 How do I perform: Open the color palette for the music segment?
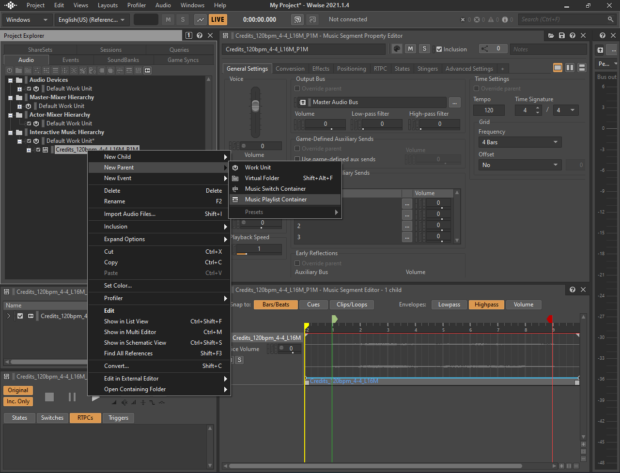click(397, 49)
